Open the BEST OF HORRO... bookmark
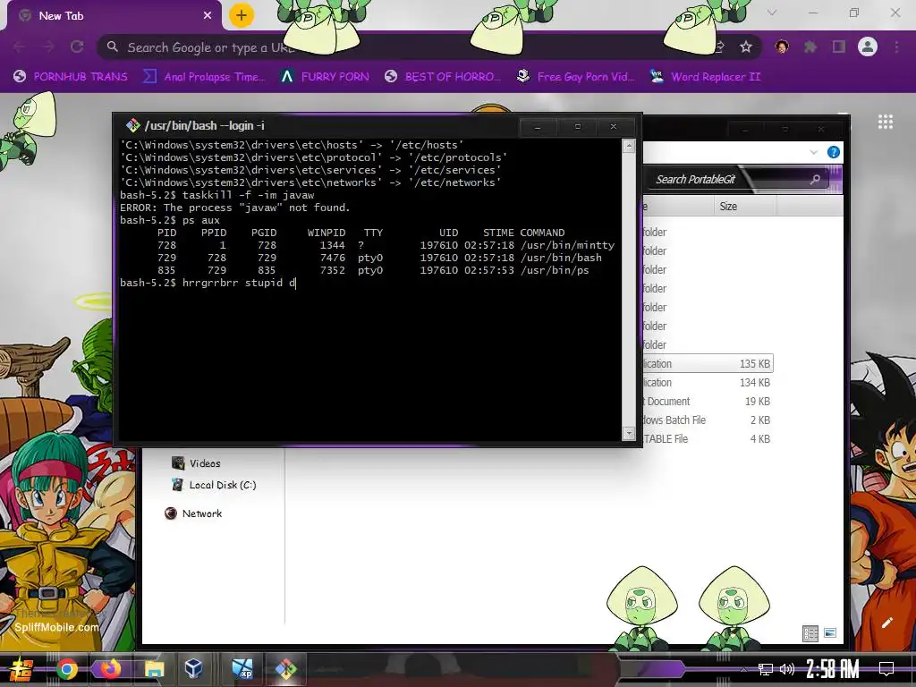The width and height of the screenshot is (916, 687). (443, 77)
